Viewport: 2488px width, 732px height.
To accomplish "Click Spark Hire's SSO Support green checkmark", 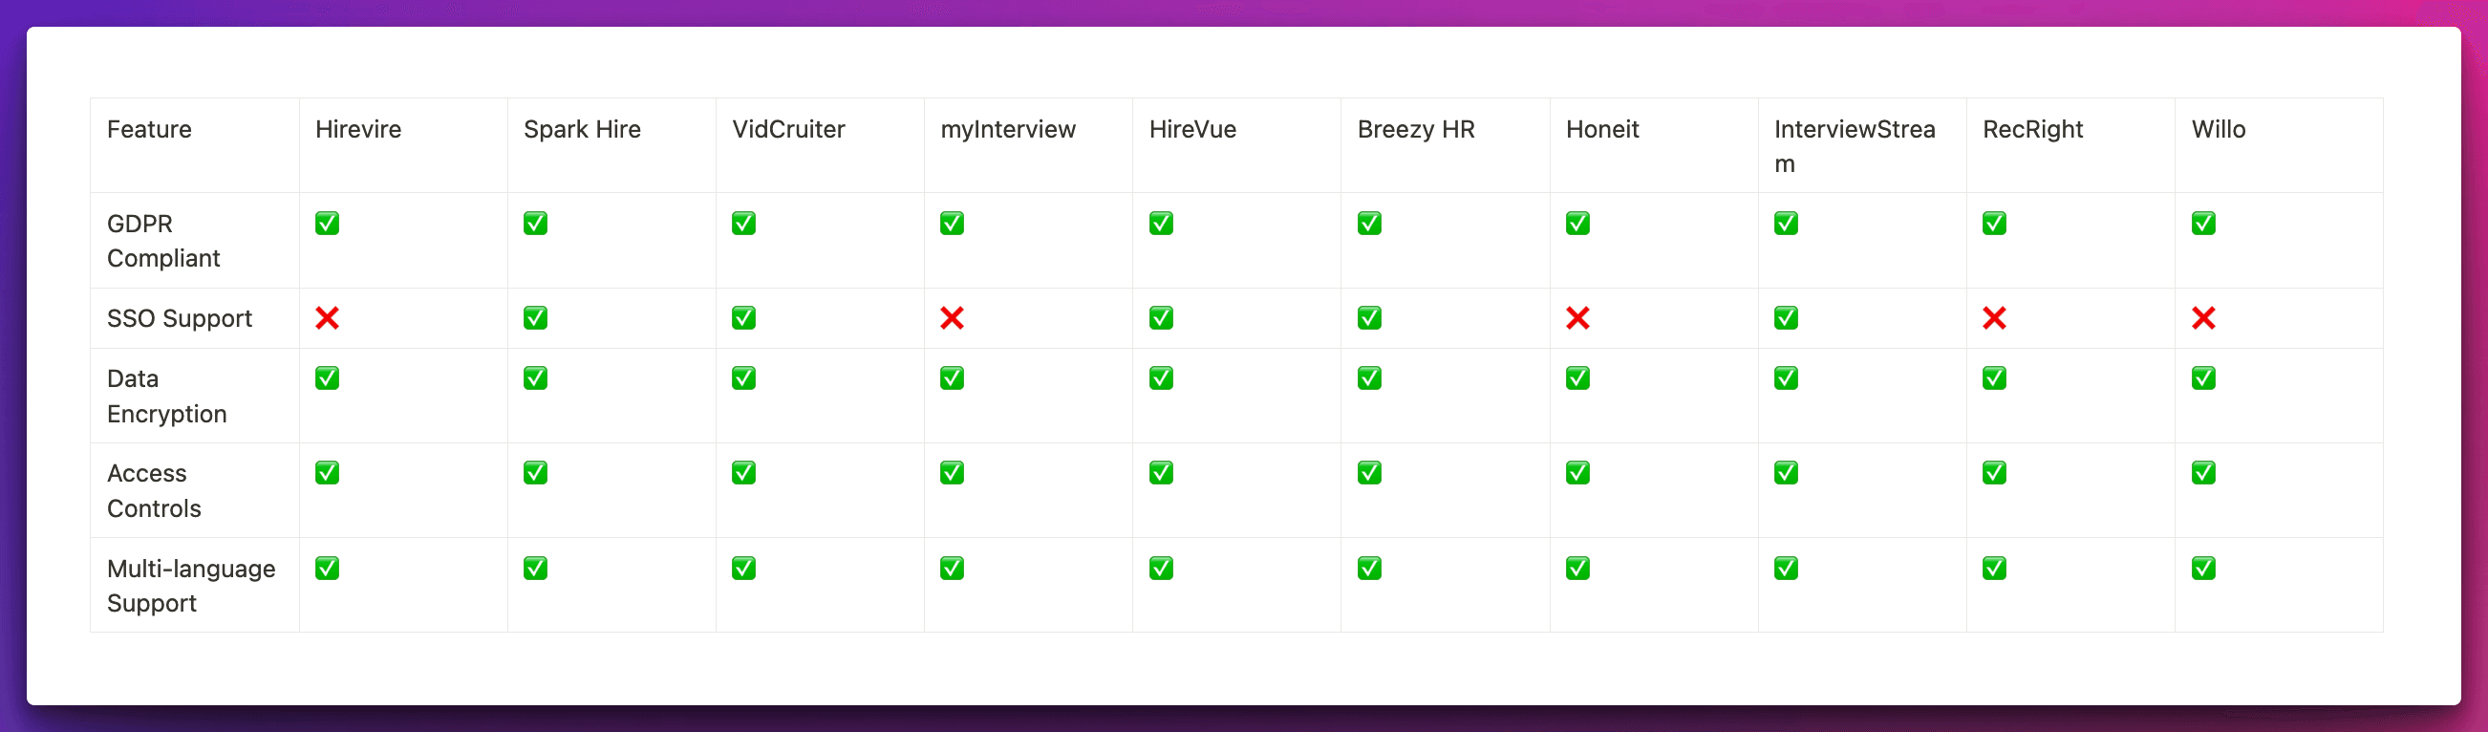I will pos(535,317).
